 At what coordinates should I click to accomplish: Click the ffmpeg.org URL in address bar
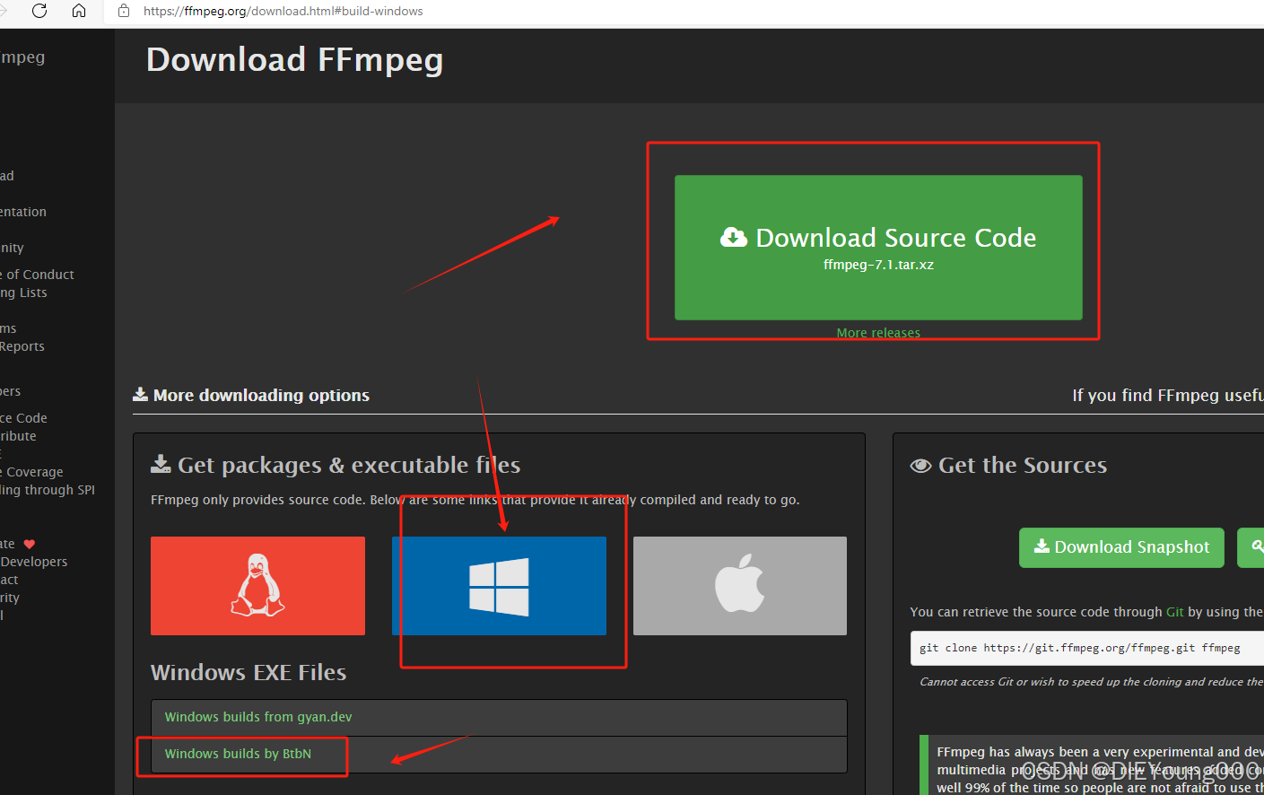pyautogui.click(x=283, y=11)
